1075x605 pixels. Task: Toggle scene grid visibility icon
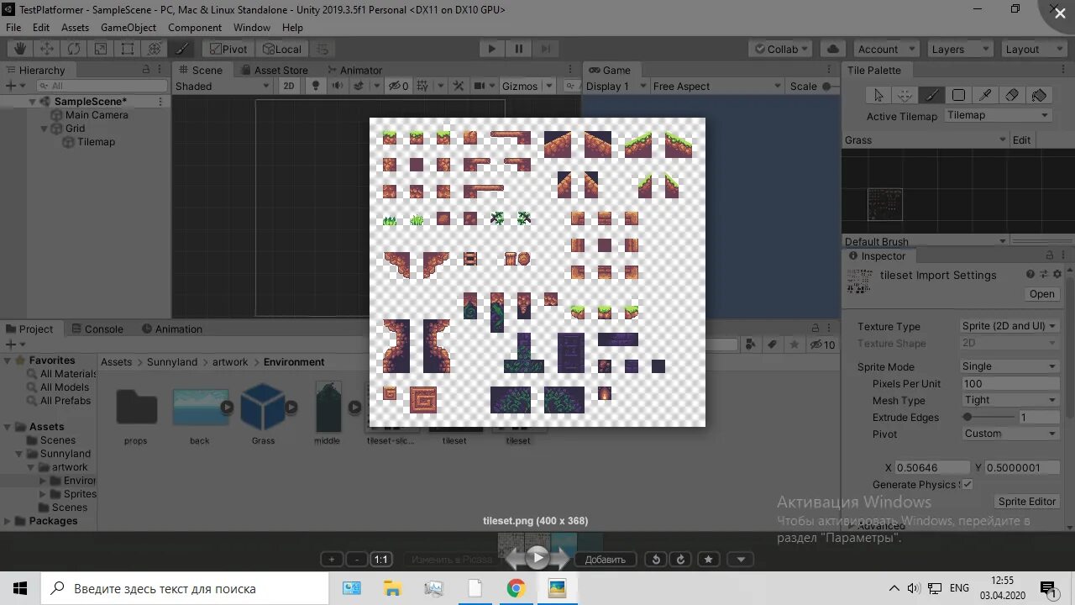tap(422, 86)
